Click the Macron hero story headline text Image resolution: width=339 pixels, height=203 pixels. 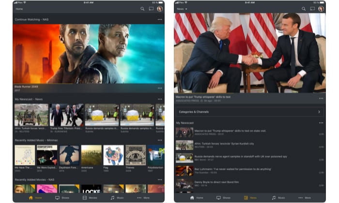pos(203,97)
